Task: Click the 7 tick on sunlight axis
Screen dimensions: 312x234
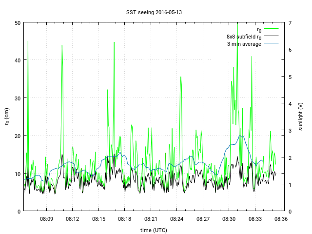Action: (290, 22)
